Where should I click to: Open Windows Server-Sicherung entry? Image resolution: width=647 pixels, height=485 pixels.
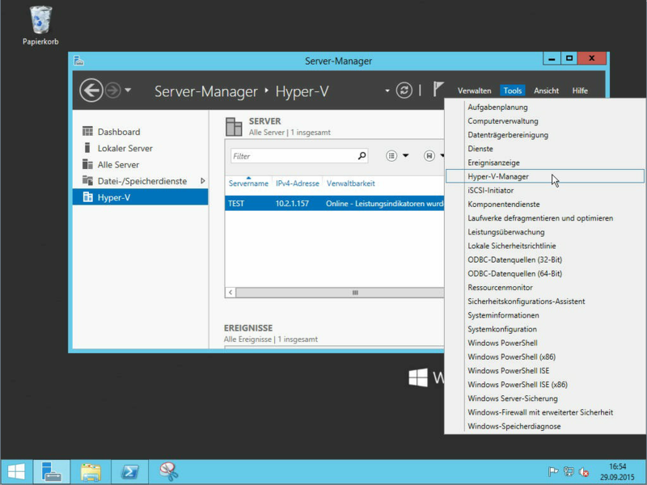click(x=544, y=399)
